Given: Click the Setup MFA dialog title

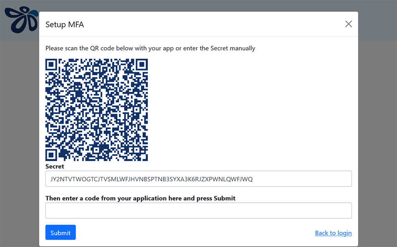Looking at the screenshot, I should coord(64,24).
